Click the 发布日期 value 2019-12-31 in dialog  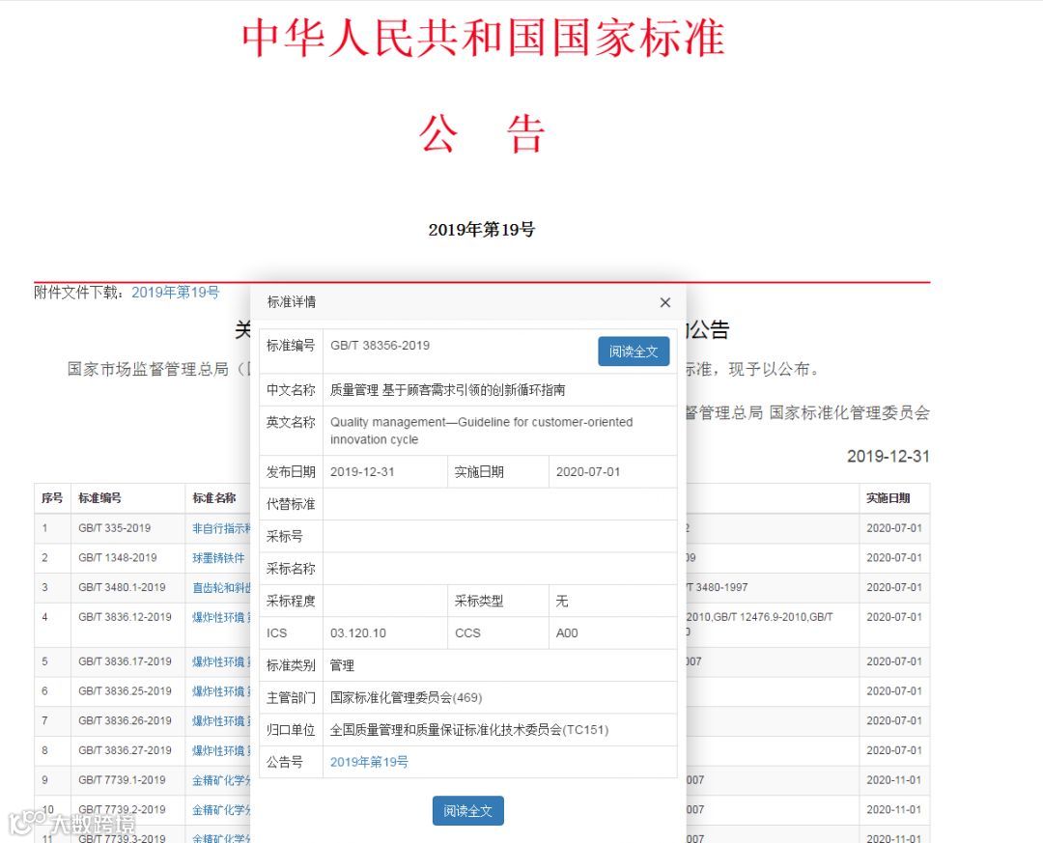pyautogui.click(x=362, y=472)
